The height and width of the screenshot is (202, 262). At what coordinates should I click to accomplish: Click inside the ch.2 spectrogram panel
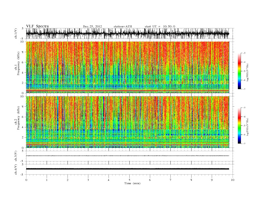click(127, 122)
